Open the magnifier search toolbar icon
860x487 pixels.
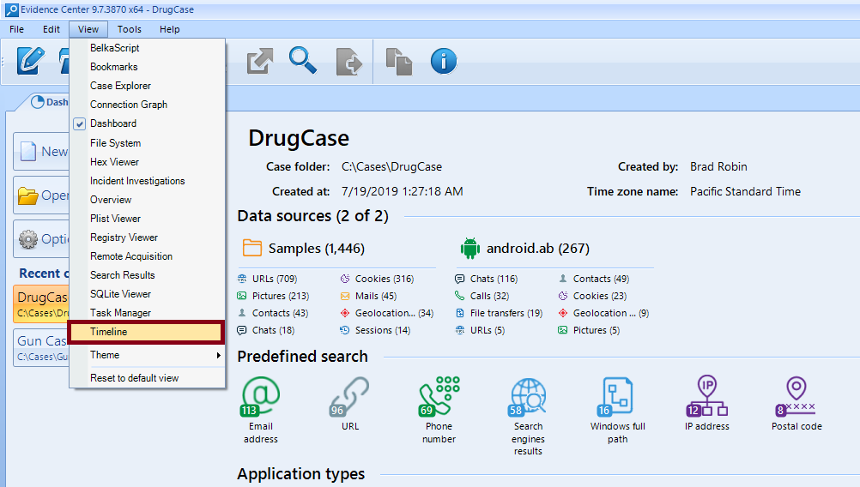(303, 60)
